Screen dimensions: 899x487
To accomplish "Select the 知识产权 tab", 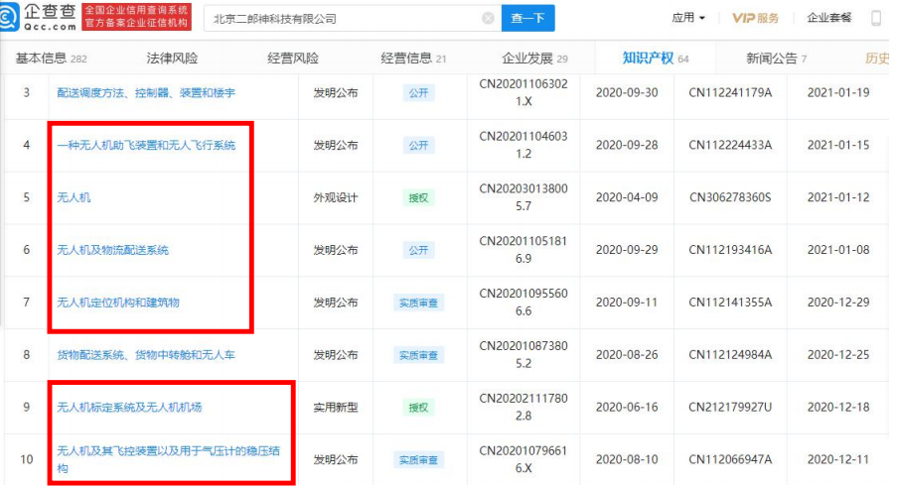I will [x=656, y=59].
